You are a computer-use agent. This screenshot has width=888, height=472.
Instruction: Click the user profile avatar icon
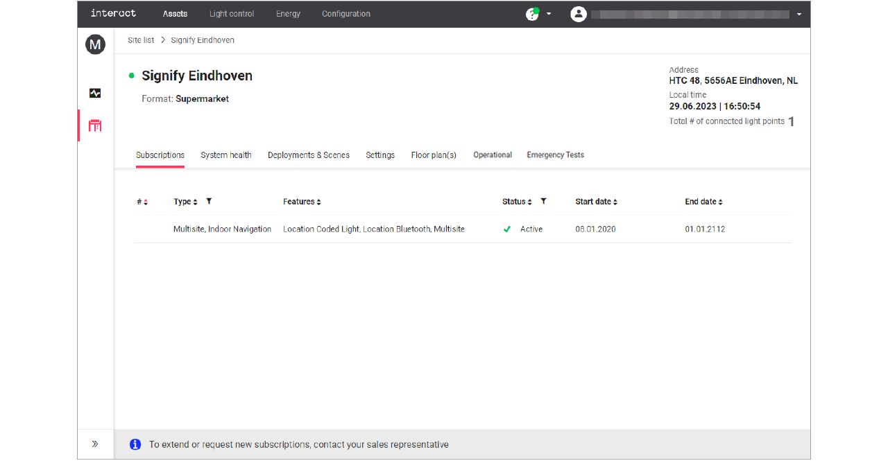(x=579, y=14)
